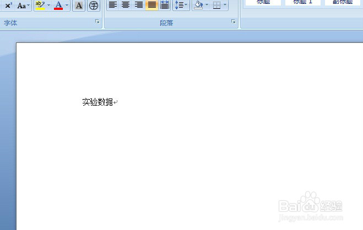Click the 实验数据 text in document

tap(97, 102)
